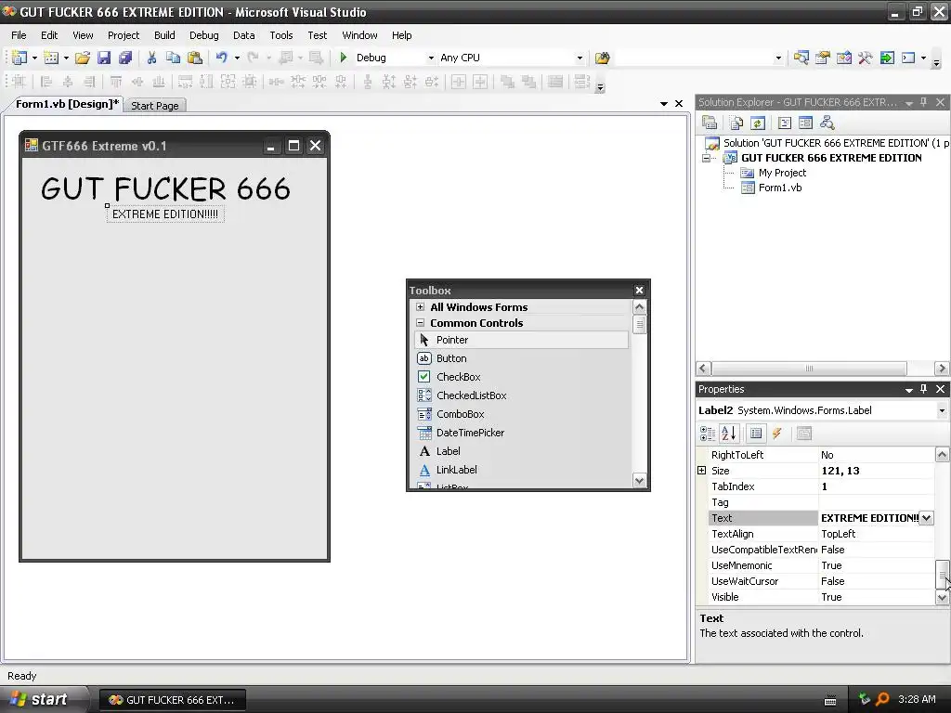Click View Code icon in Solution Explorer
This screenshot has width=951, height=713.
click(785, 123)
